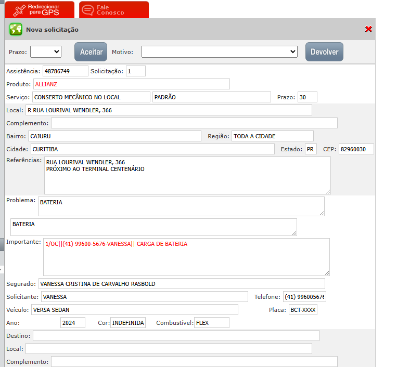Click the Problema textarea resize handle
The height and width of the screenshot is (367, 397).
[x=322, y=214]
